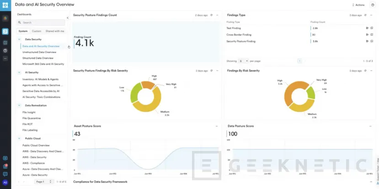Open the colorful apps grid icon
The image size is (379, 189).
5,18
